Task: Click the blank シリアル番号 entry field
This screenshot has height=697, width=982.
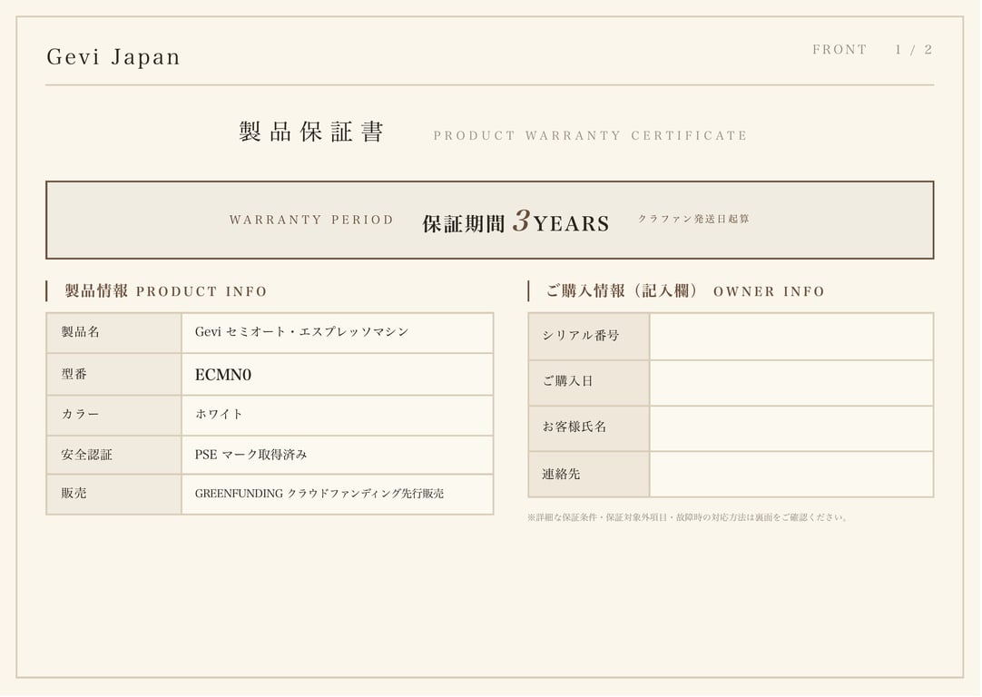Action: tap(791, 337)
